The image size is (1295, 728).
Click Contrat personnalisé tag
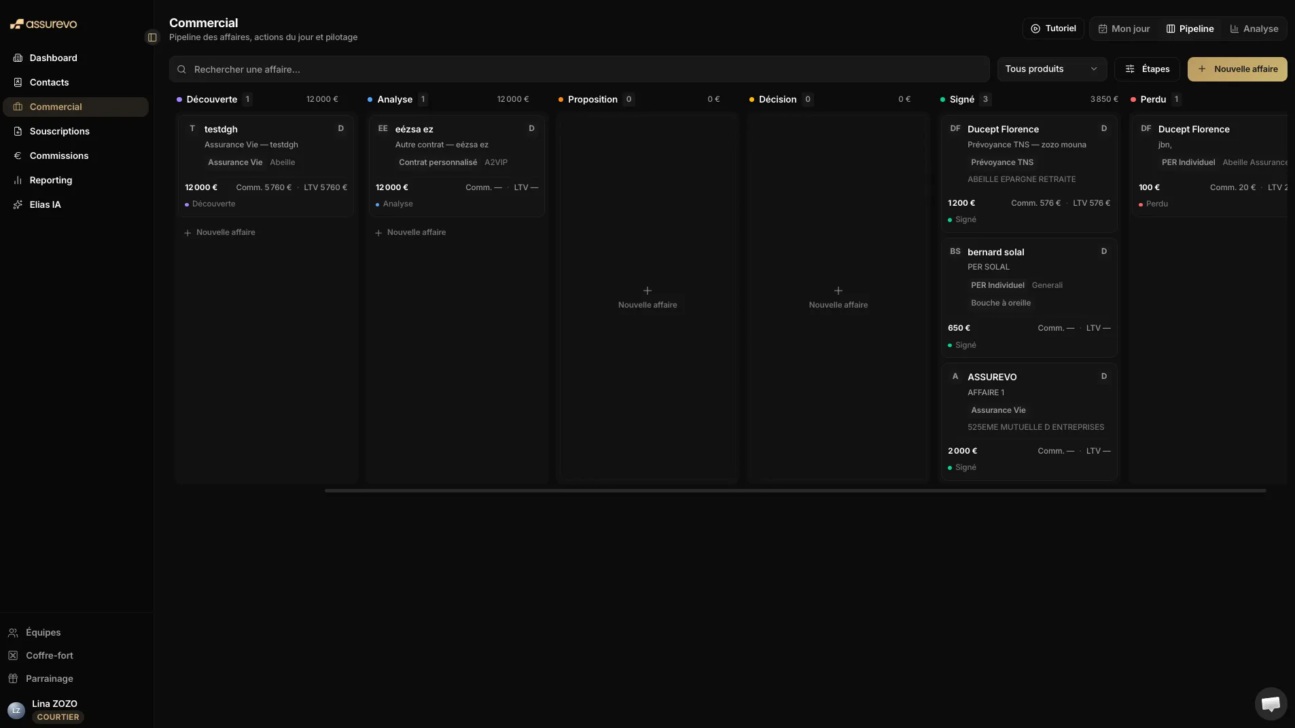[x=438, y=162]
